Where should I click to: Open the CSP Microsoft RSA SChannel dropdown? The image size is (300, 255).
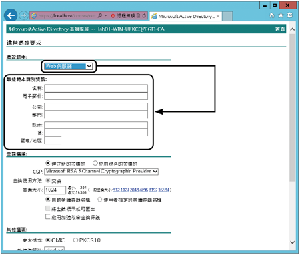(101, 172)
